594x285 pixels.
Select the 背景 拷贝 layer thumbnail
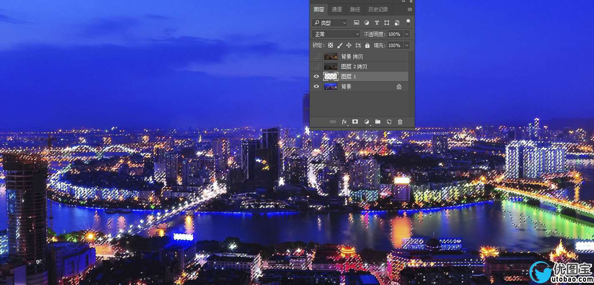point(331,56)
